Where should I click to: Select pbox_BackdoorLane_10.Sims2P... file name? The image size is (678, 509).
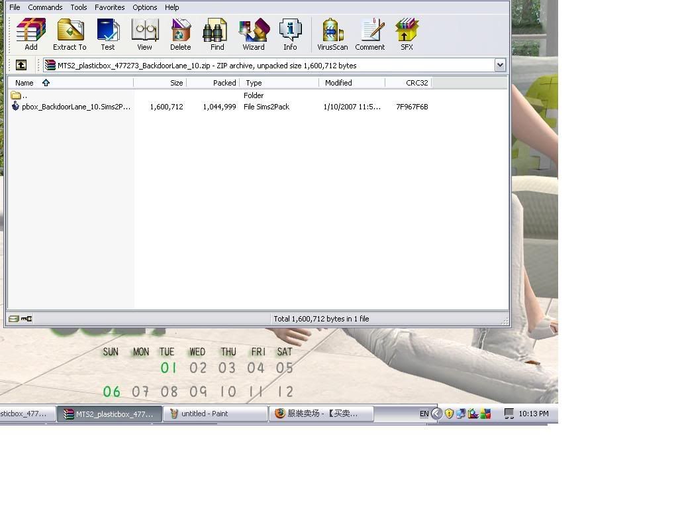point(76,107)
